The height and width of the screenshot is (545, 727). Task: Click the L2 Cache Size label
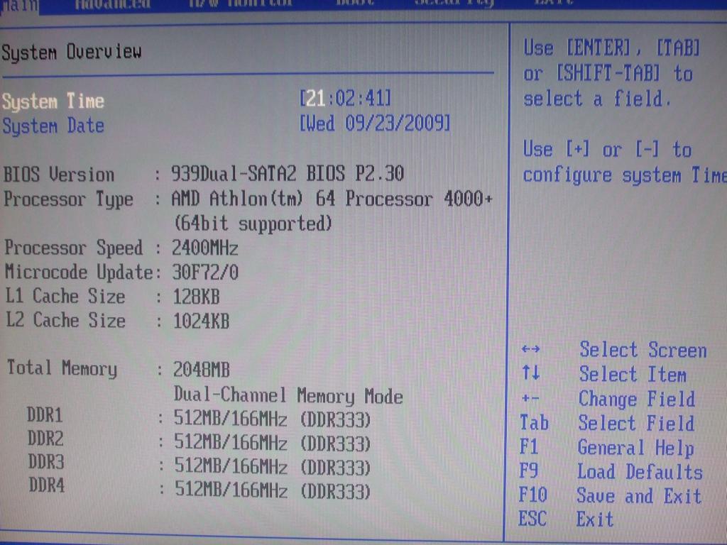(65, 320)
